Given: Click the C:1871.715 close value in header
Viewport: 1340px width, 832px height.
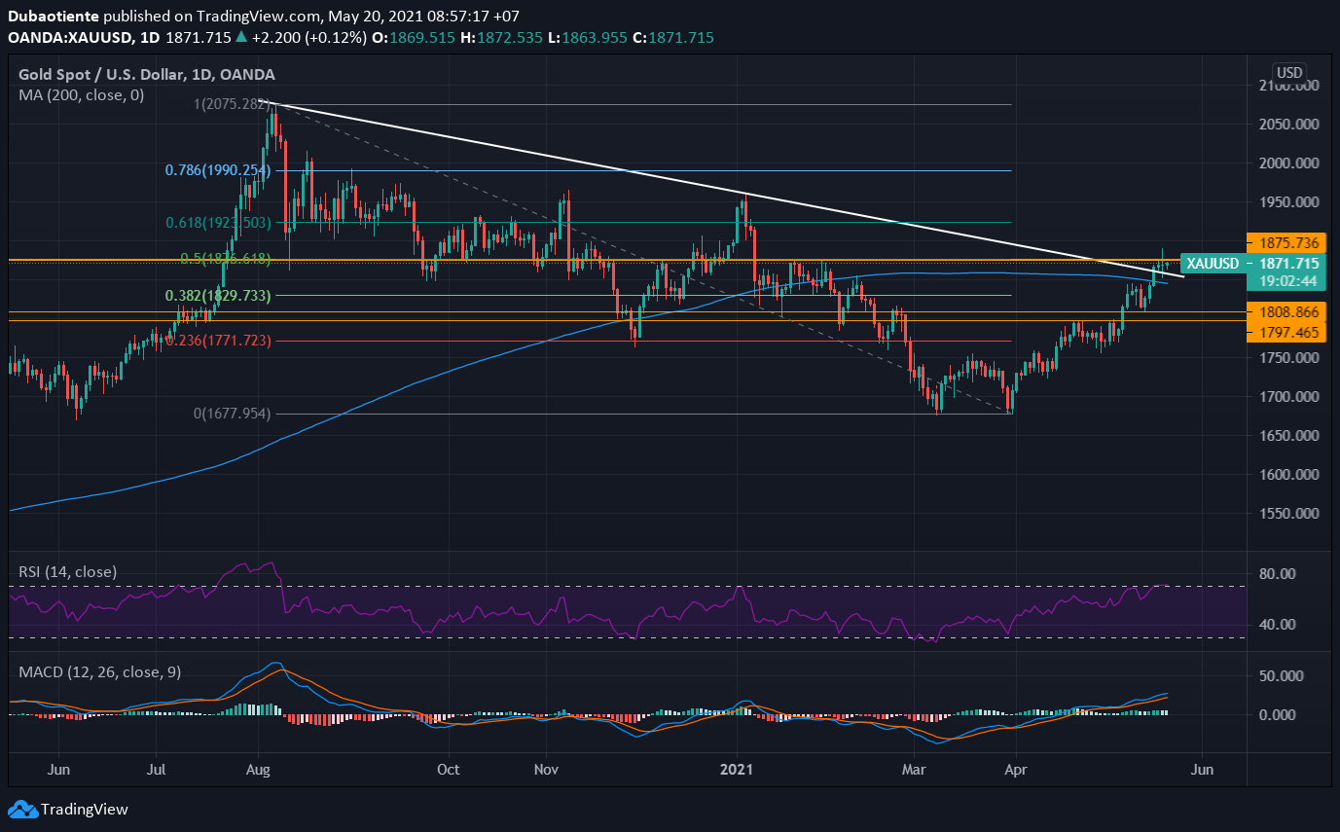Looking at the screenshot, I should tap(674, 37).
